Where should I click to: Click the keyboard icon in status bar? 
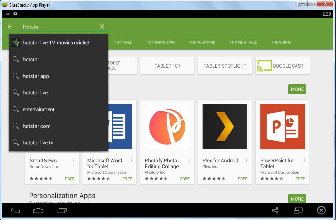pos(8,14)
